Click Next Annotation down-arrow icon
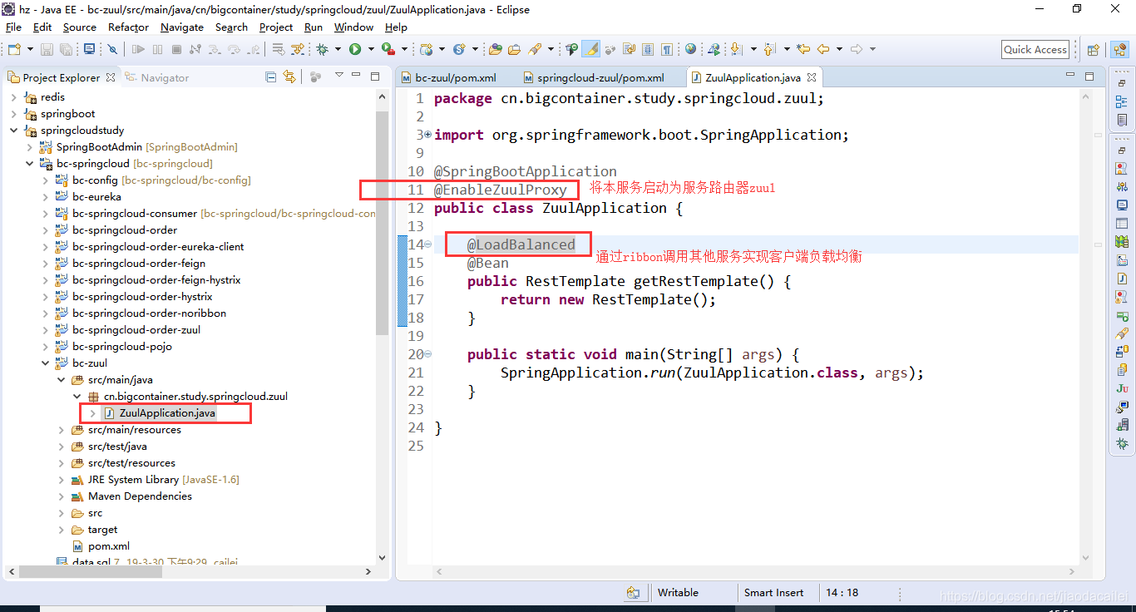Screen dimensions: 1136x612 pos(736,49)
